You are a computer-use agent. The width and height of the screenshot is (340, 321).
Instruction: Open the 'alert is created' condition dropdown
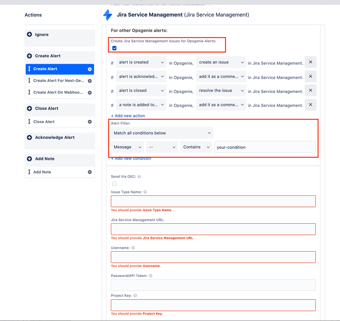click(x=141, y=62)
